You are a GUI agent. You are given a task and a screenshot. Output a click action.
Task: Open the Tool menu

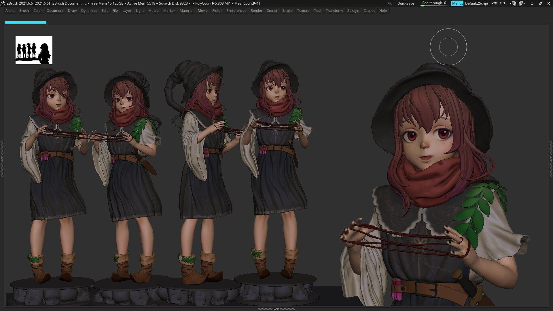318,10
